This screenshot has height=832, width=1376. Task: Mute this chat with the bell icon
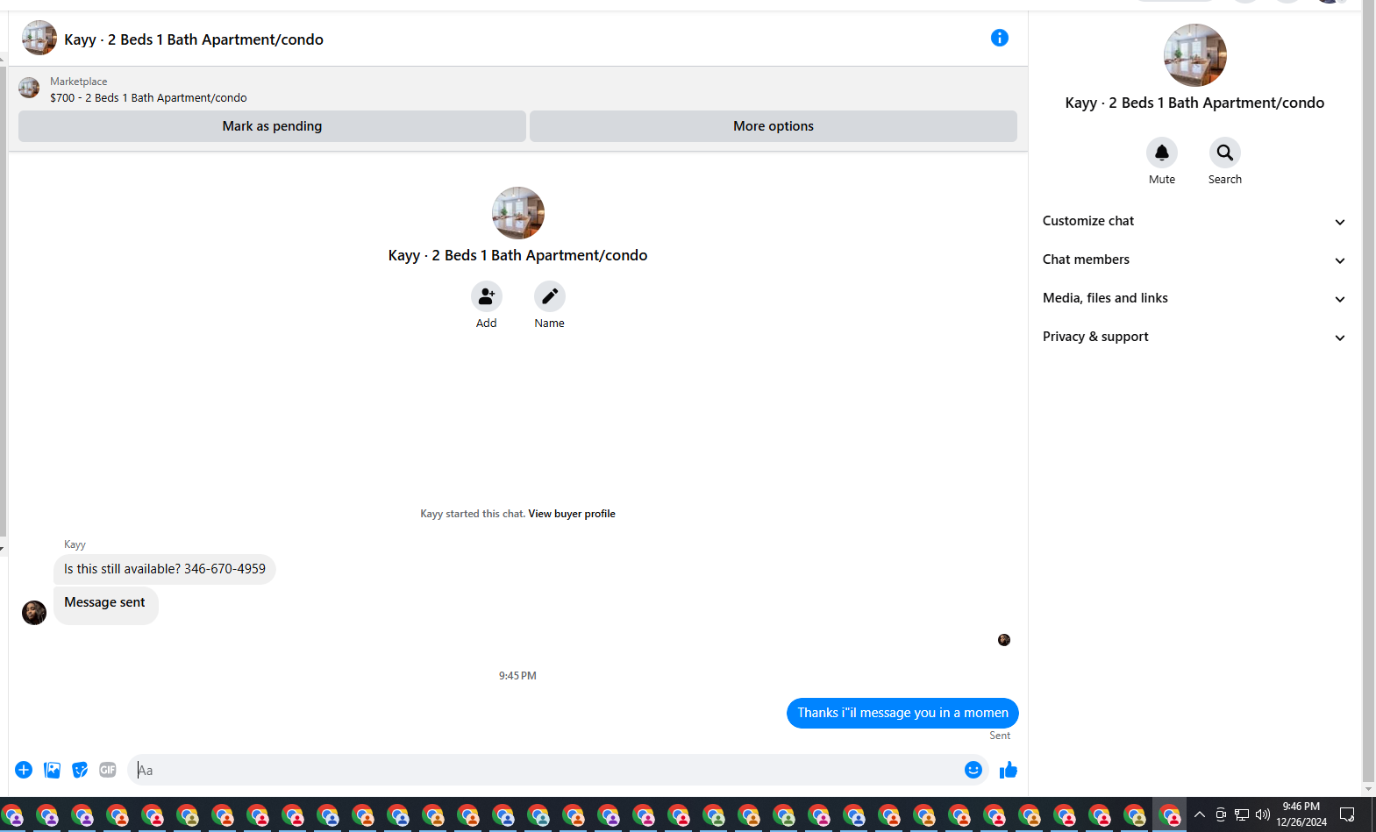point(1161,153)
